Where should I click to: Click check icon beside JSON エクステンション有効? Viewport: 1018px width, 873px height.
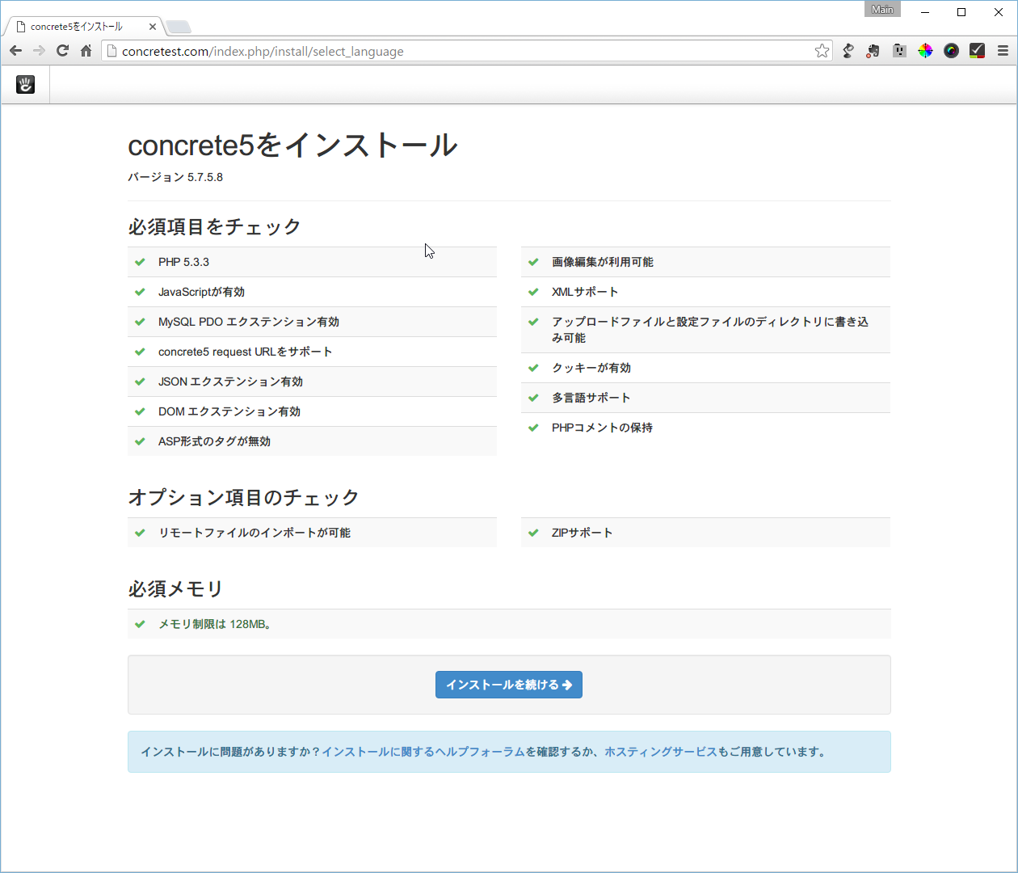(x=140, y=382)
